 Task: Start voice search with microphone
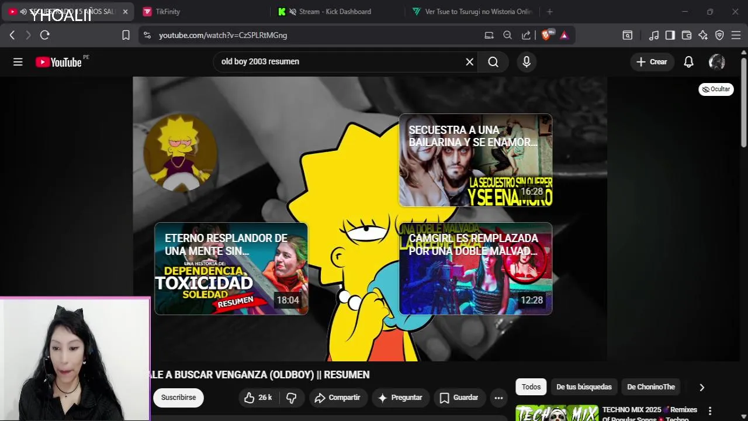(527, 62)
